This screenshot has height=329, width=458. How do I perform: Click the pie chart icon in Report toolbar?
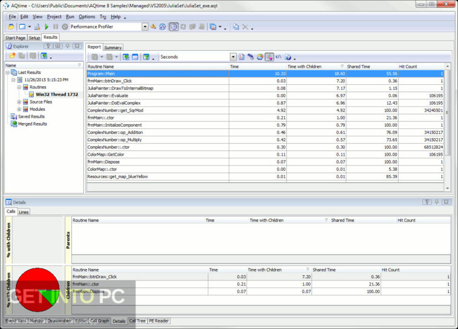click(260, 57)
